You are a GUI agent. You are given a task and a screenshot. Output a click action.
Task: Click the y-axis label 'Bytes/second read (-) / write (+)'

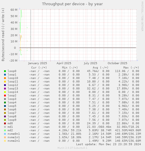tap(3, 35)
